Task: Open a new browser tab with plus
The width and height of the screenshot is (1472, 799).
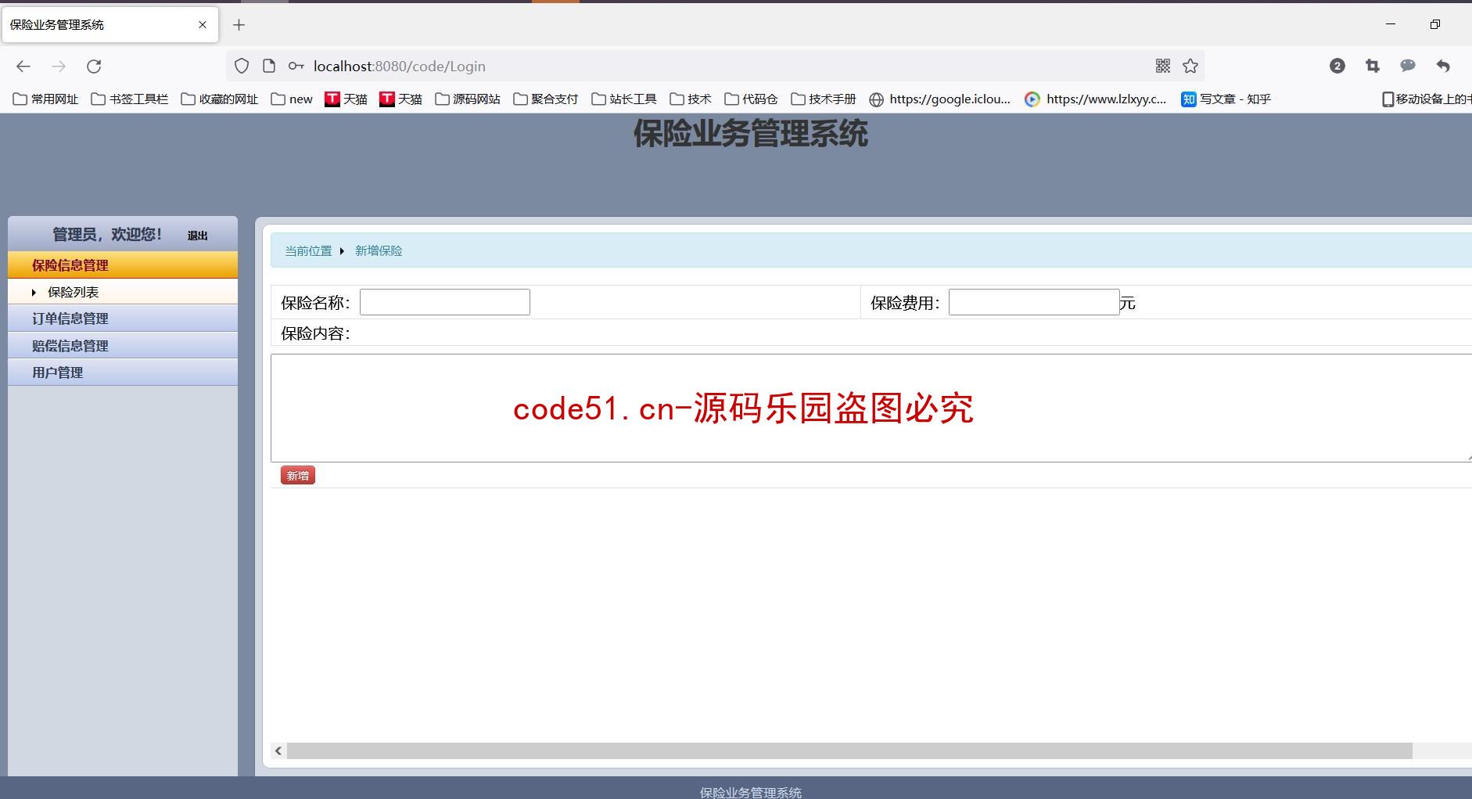Action: click(x=239, y=25)
